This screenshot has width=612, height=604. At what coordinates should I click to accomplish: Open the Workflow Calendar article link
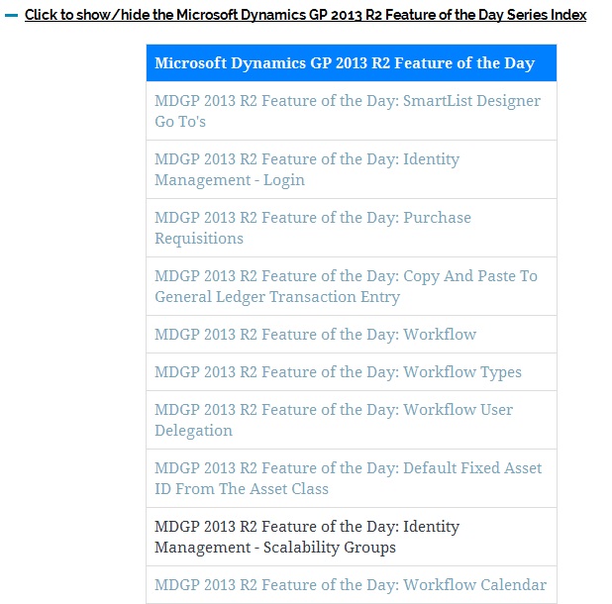coord(351,585)
